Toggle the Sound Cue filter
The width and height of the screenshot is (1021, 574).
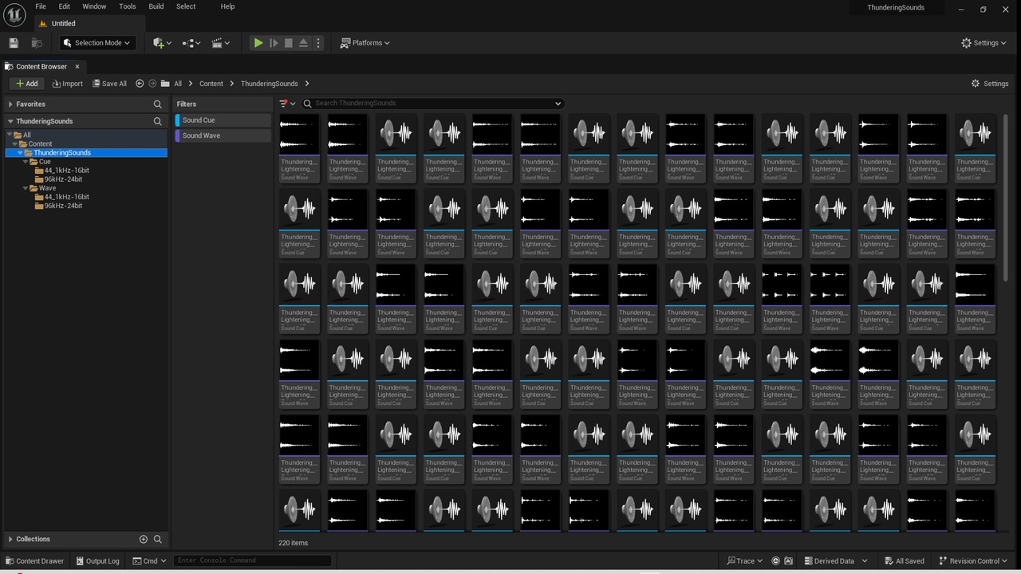tap(224, 120)
